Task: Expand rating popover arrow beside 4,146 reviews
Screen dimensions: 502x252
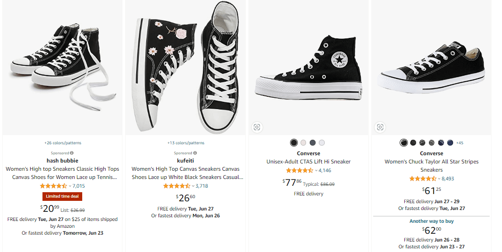Action: 316,171
